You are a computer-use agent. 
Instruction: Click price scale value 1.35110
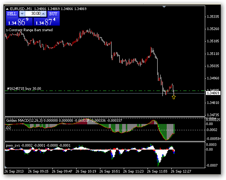[213, 54]
